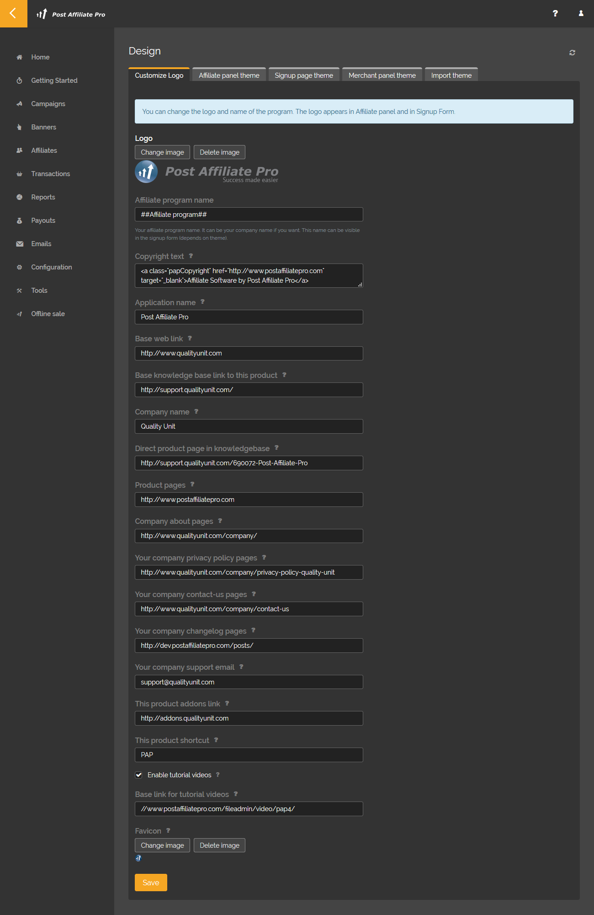Open Reports in the sidebar menu
The width and height of the screenshot is (594, 915).
click(43, 197)
